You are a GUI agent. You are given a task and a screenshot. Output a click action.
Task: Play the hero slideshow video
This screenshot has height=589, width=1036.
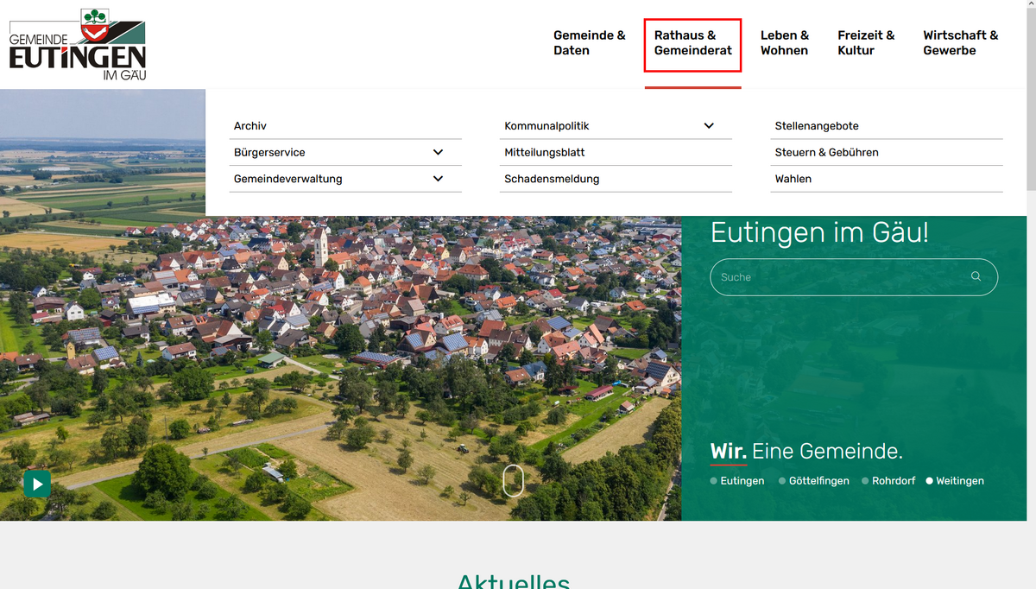[37, 484]
